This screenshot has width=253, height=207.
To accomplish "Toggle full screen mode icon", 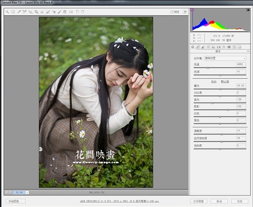I will click(185, 12).
